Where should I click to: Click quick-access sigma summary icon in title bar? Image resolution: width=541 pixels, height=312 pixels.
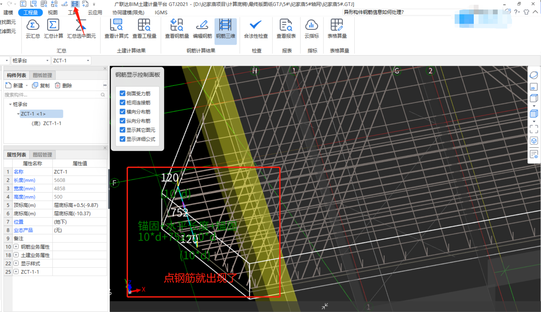click(x=23, y=4)
